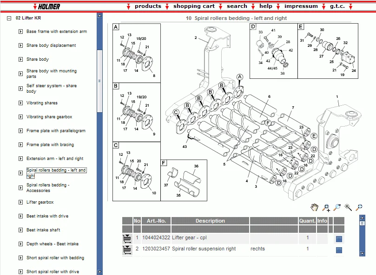
Task: Open the impressum page
Action: pos(301,6)
